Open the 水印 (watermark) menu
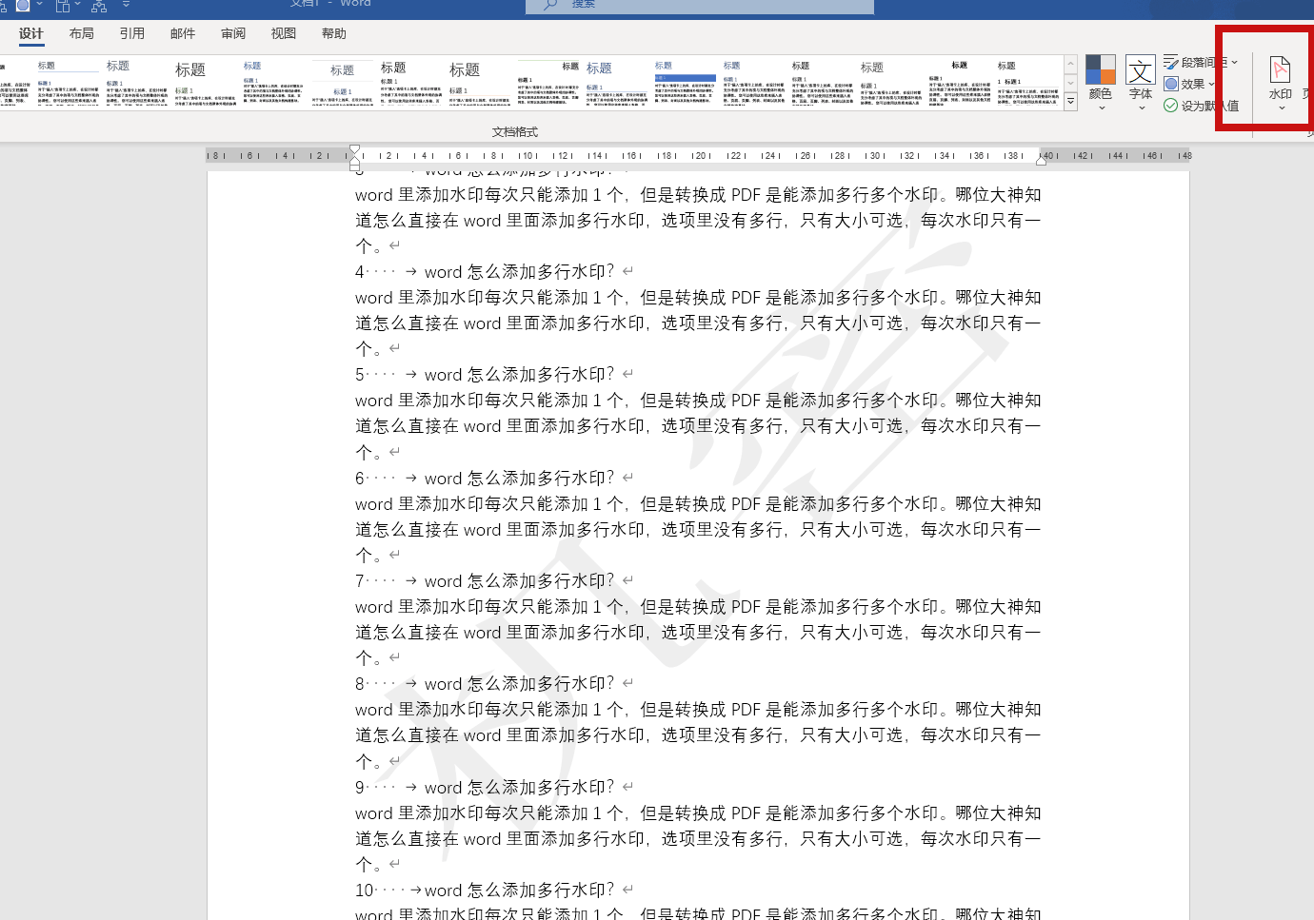Screen dimensions: 1314x920 pos(1281,83)
